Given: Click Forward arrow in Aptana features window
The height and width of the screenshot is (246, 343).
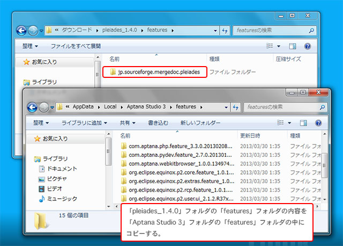Looking at the screenshot, I should pos(44,107).
